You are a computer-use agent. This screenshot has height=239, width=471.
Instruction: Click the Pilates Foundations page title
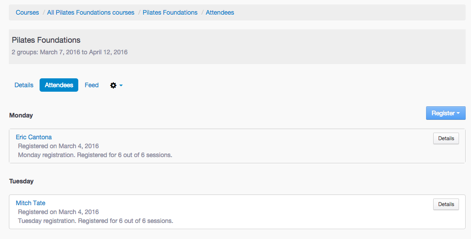pyautogui.click(x=46, y=40)
